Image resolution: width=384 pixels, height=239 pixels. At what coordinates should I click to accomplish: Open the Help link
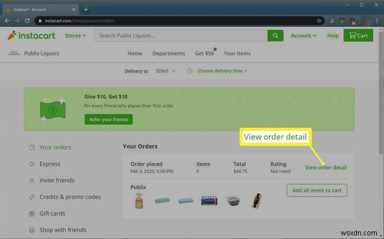pyautogui.click(x=333, y=36)
